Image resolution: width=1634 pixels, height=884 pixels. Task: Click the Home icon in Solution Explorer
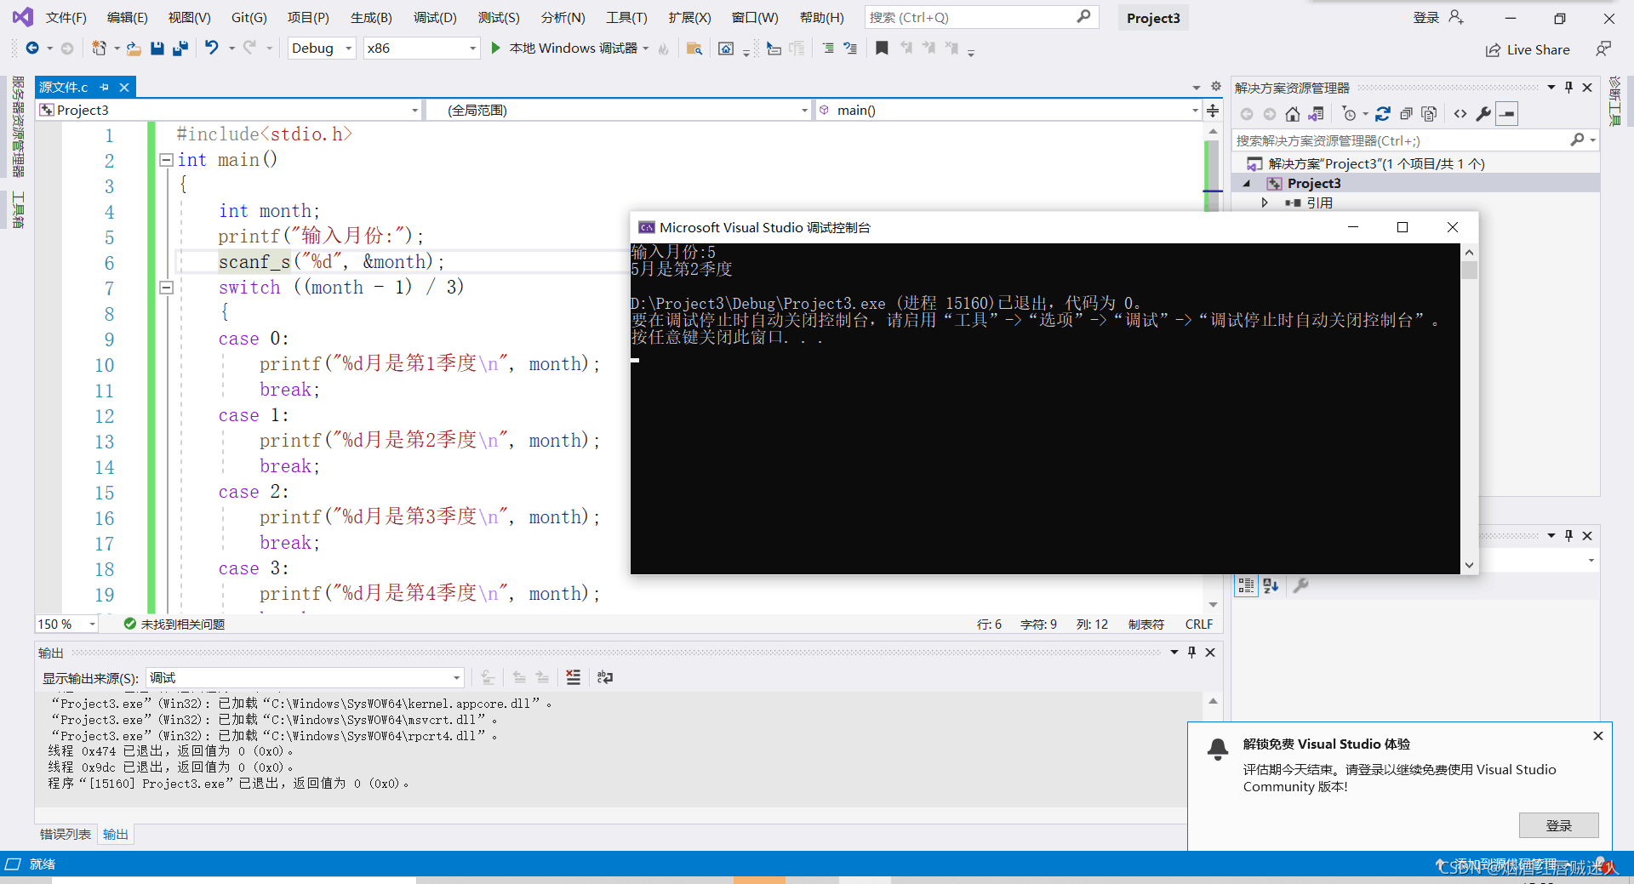[1293, 114]
